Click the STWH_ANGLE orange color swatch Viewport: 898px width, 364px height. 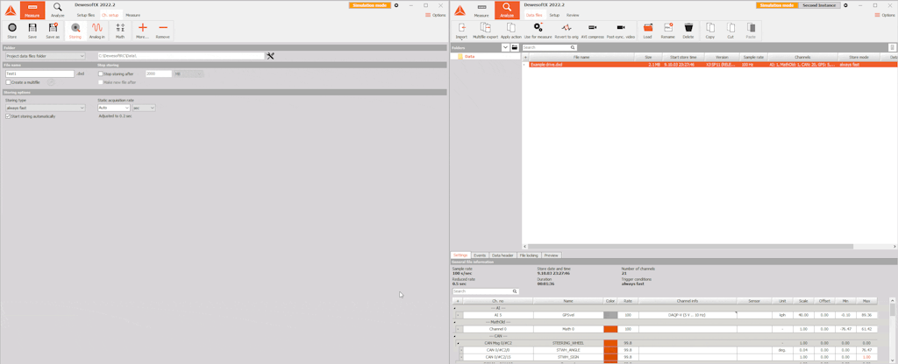pos(610,350)
